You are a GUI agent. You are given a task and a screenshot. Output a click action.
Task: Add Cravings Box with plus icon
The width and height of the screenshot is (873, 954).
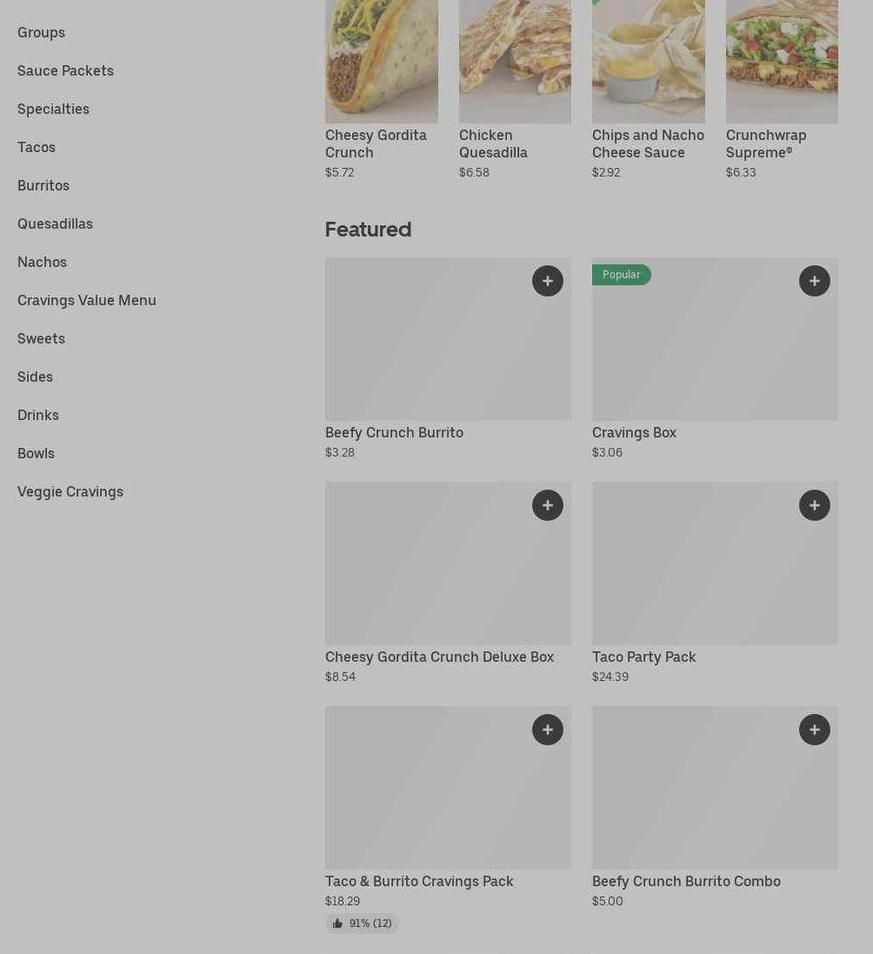tap(814, 281)
